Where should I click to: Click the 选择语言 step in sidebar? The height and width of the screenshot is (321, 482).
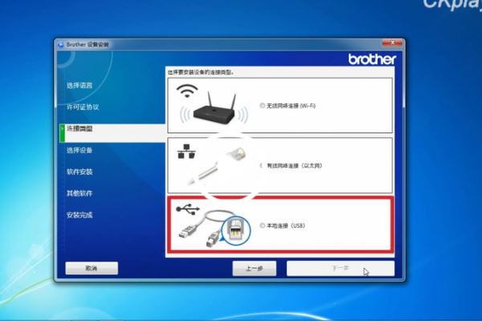[x=80, y=85]
